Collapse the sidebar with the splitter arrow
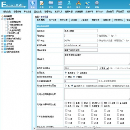 pos(32,72)
